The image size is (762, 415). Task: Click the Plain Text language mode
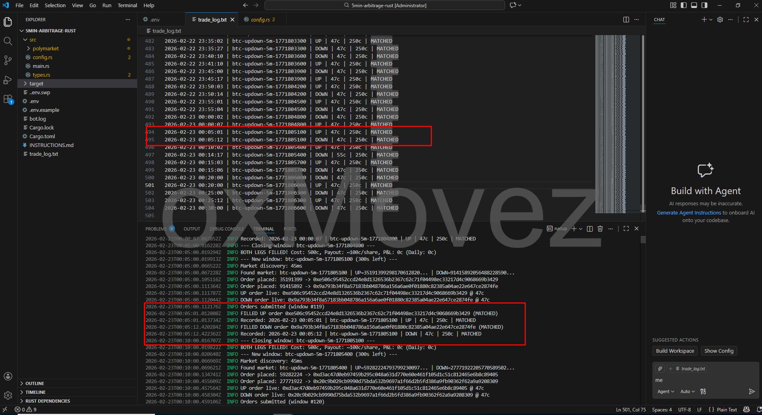coord(727,409)
